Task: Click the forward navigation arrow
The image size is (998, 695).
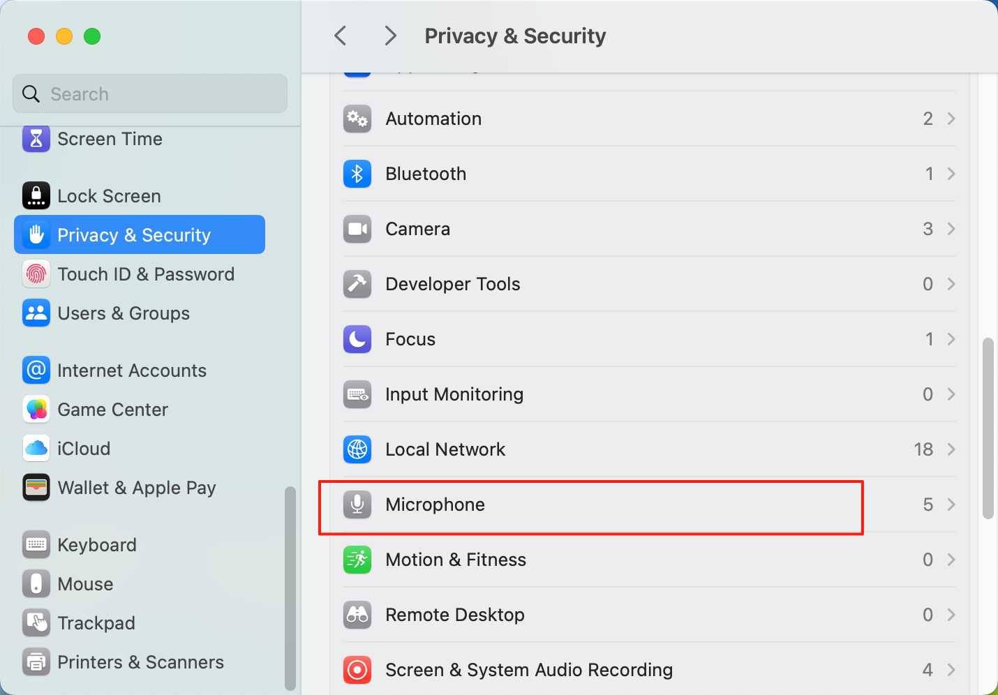Action: click(x=390, y=35)
